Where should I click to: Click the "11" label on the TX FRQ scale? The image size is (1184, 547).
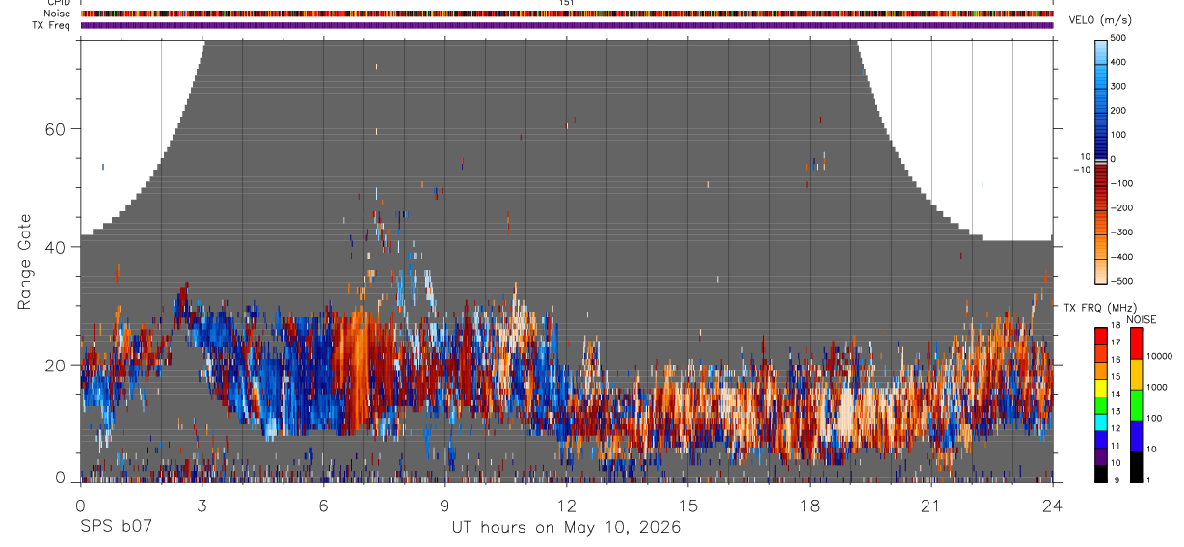[x=1117, y=446]
